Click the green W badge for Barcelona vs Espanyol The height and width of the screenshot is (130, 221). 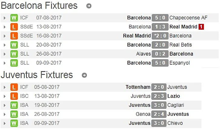14,63
